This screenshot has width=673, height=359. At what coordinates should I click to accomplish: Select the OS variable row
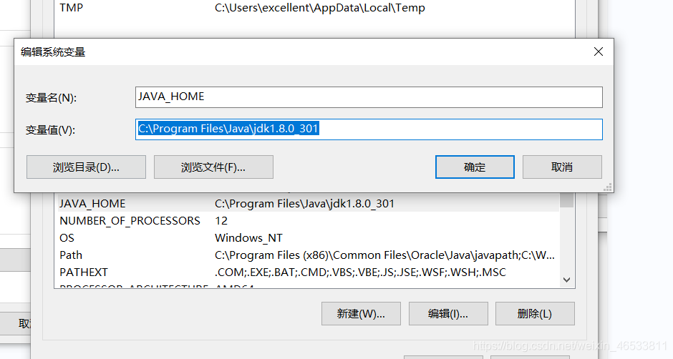308,237
